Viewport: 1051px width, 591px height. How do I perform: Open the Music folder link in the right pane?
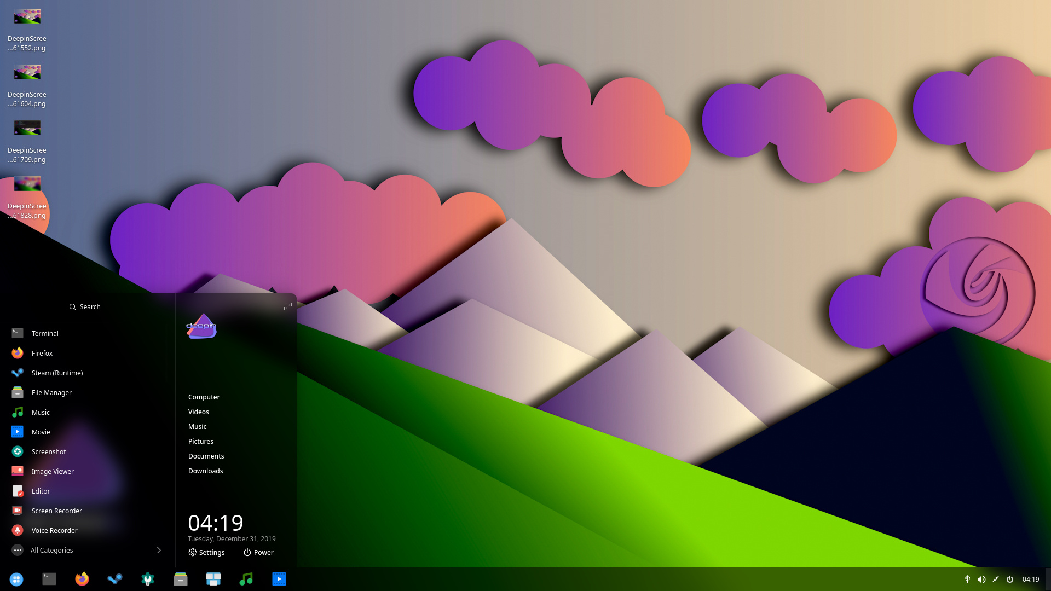click(197, 426)
